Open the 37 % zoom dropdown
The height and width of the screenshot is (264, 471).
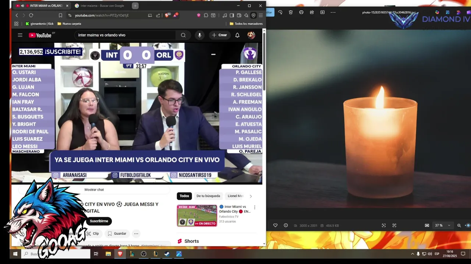coord(443,225)
